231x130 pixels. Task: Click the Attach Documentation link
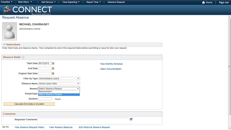coord(111,69)
